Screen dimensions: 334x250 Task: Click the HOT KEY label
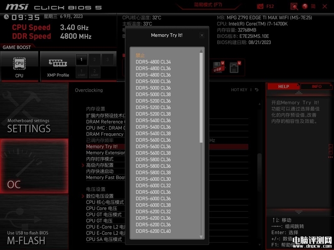click(x=239, y=90)
